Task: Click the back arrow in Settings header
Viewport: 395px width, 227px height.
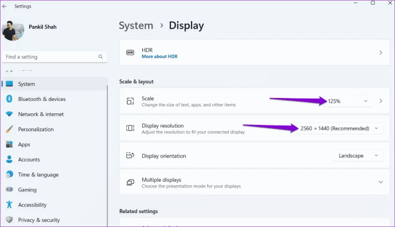Action: (x=4, y=6)
